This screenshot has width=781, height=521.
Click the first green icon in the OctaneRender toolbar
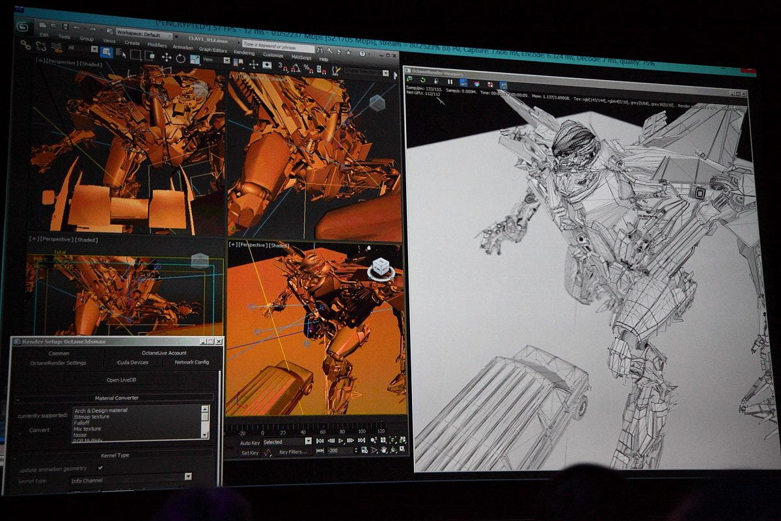pos(409,79)
